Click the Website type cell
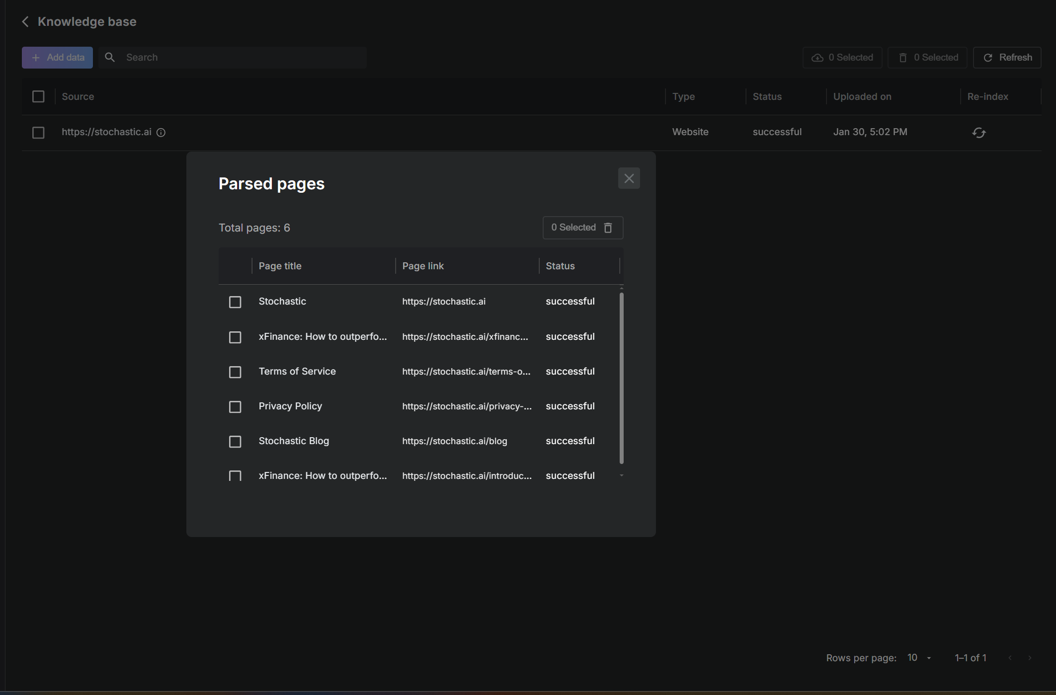This screenshot has height=695, width=1056. pos(690,132)
